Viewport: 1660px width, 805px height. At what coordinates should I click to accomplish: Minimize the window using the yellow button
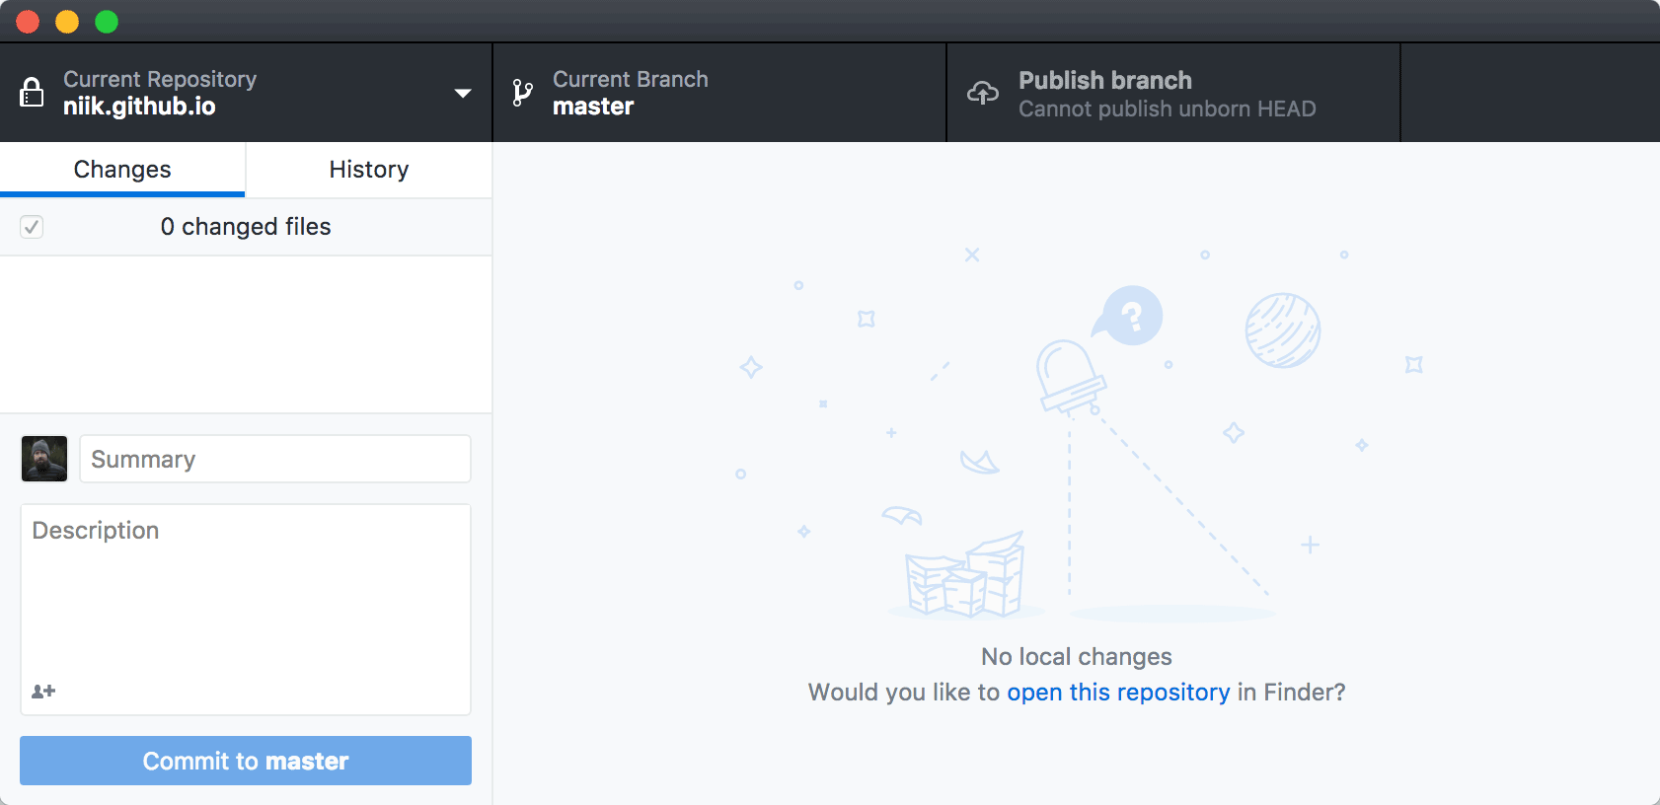[67, 22]
